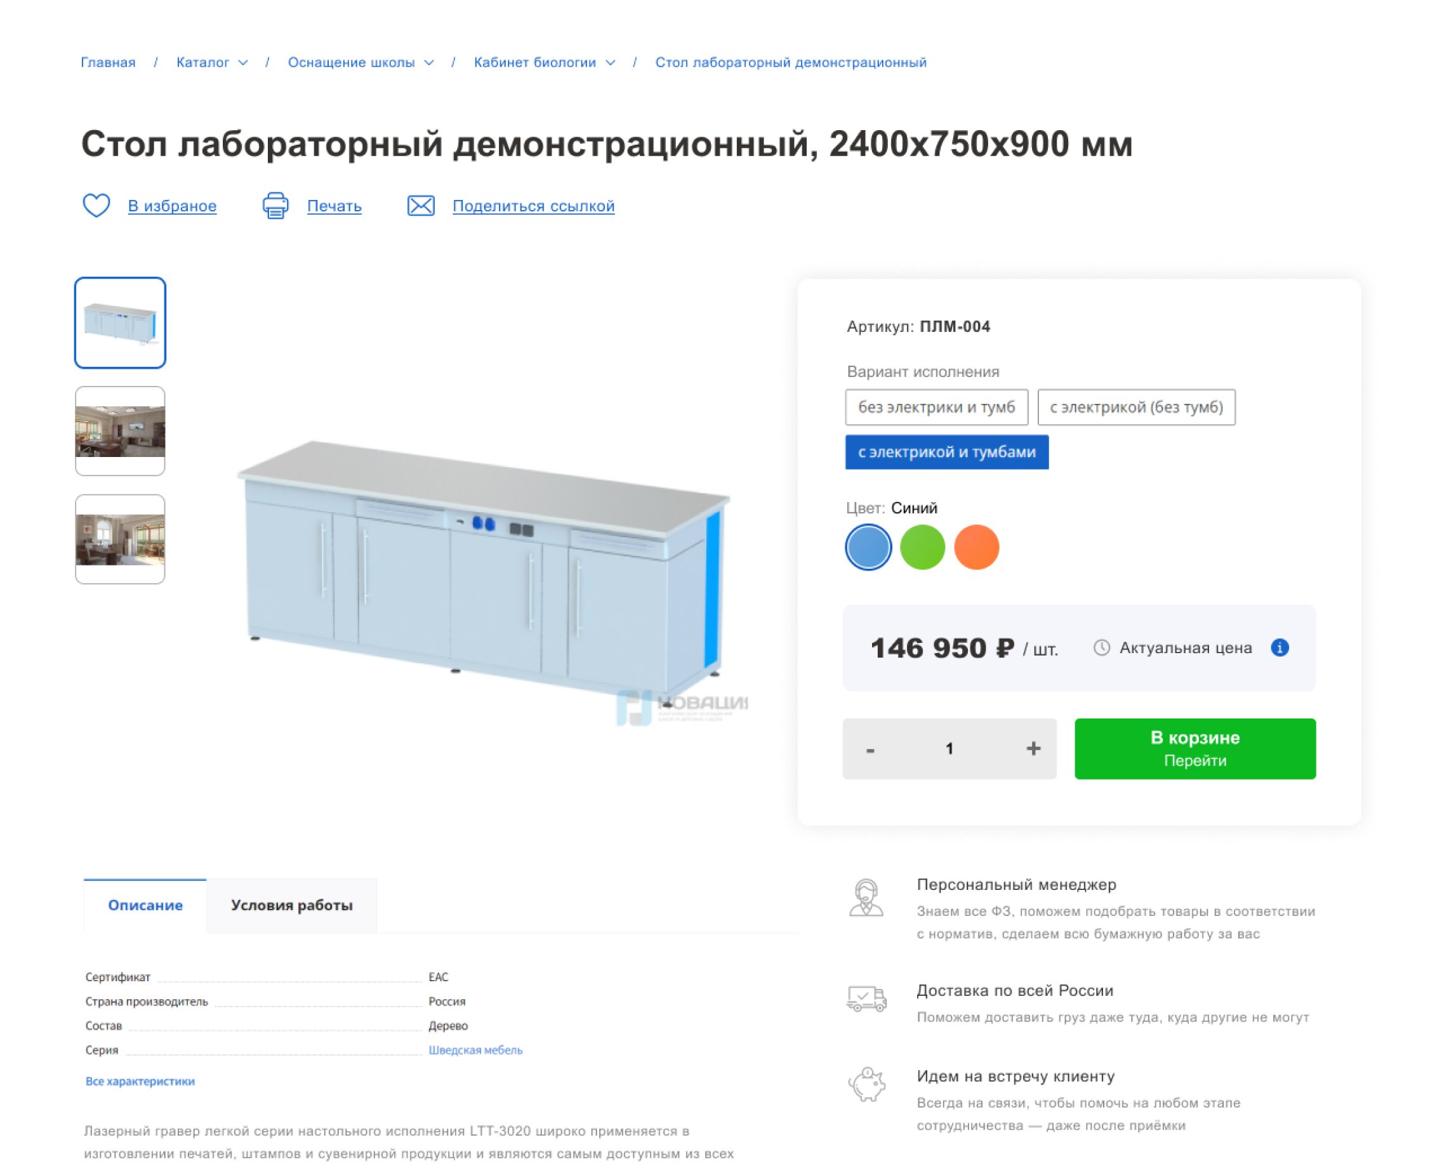Image resolution: width=1442 pixels, height=1166 pixels.
Task: Open the Все характеристики link
Action: [140, 1082]
